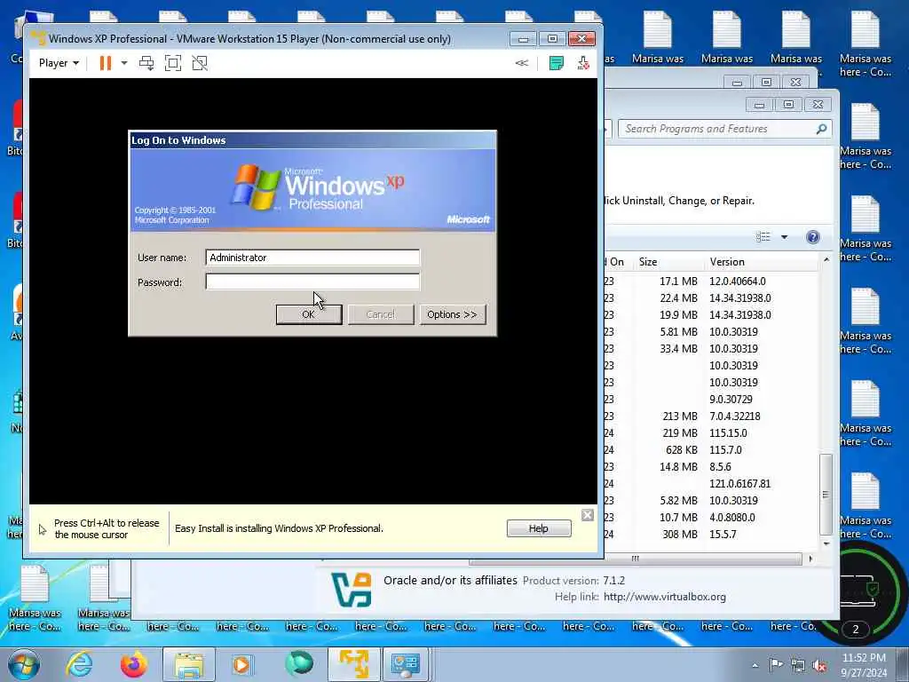Click the scroll down arrow of programs list
The height and width of the screenshot is (682, 909).
click(x=826, y=543)
